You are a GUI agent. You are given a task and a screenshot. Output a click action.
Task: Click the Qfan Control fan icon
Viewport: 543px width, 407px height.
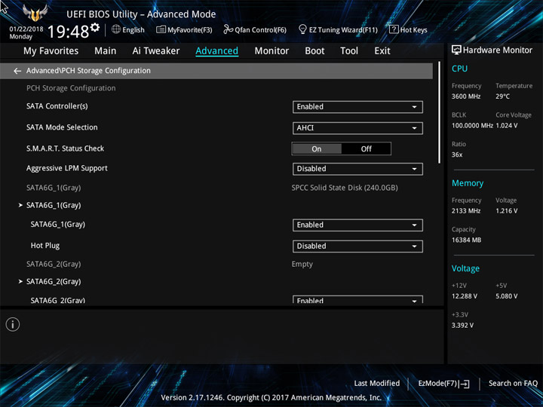[228, 29]
